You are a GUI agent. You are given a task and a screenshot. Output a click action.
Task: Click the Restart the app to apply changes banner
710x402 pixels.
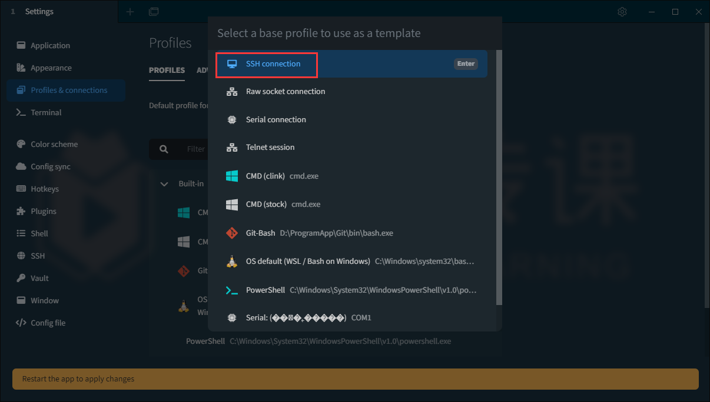[x=356, y=379]
